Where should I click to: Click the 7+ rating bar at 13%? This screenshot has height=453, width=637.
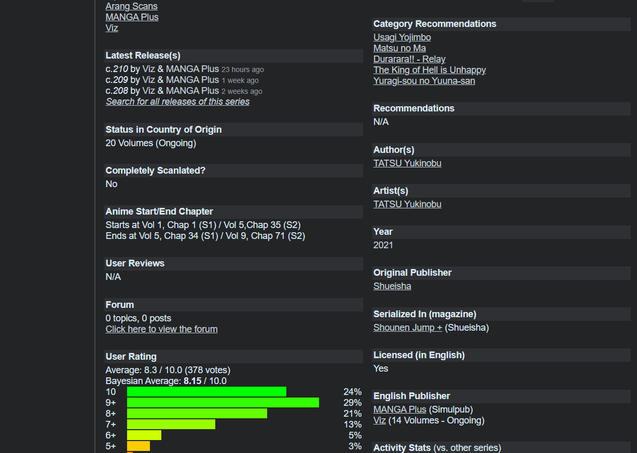[171, 424]
